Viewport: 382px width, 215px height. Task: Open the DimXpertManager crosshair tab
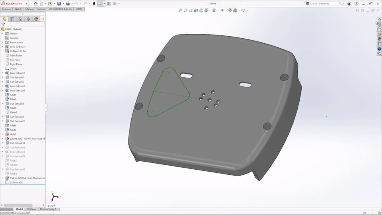28,19
